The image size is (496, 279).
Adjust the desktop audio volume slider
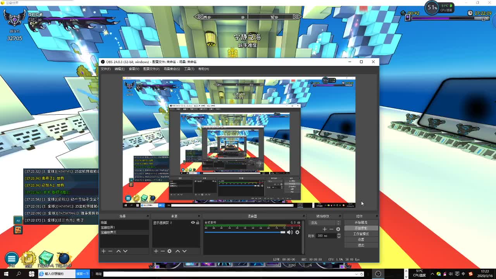(x=245, y=232)
